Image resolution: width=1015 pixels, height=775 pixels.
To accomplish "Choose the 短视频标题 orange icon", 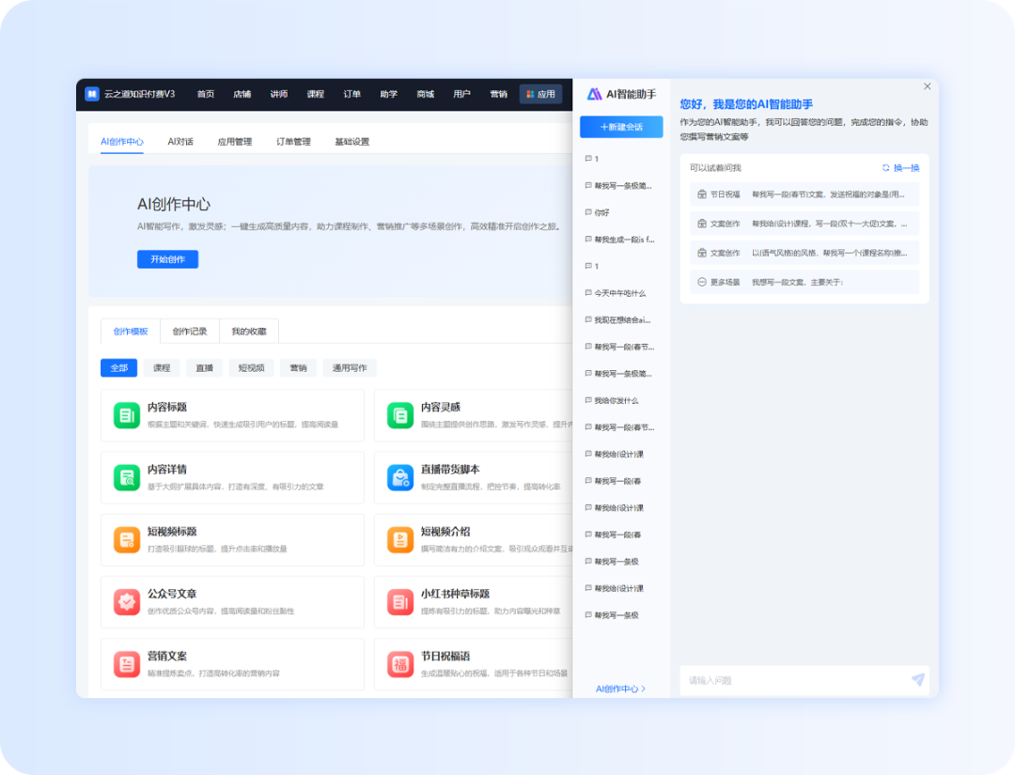I will (x=127, y=539).
